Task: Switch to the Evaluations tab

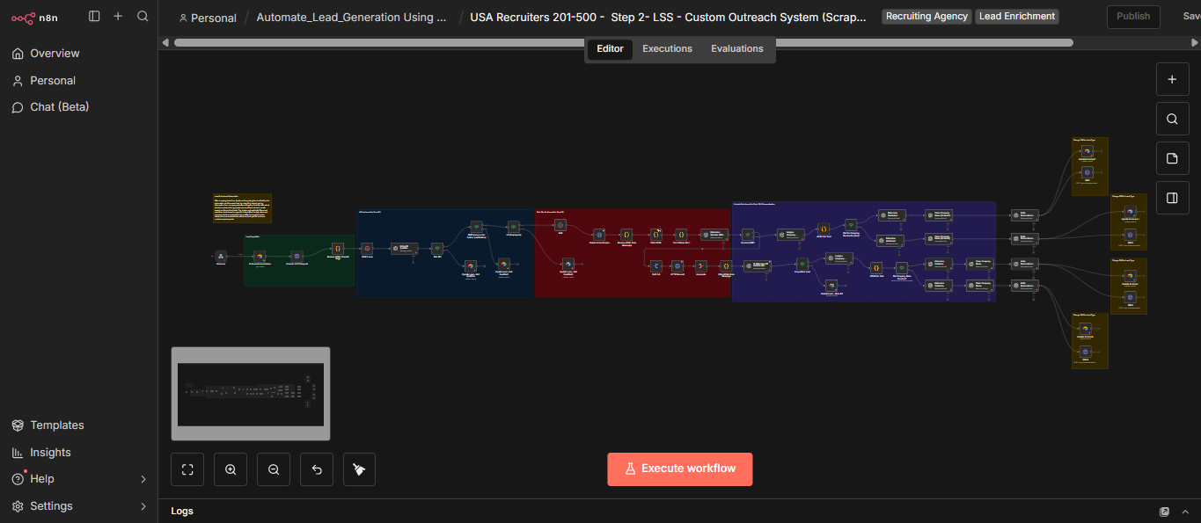Action: (x=737, y=49)
